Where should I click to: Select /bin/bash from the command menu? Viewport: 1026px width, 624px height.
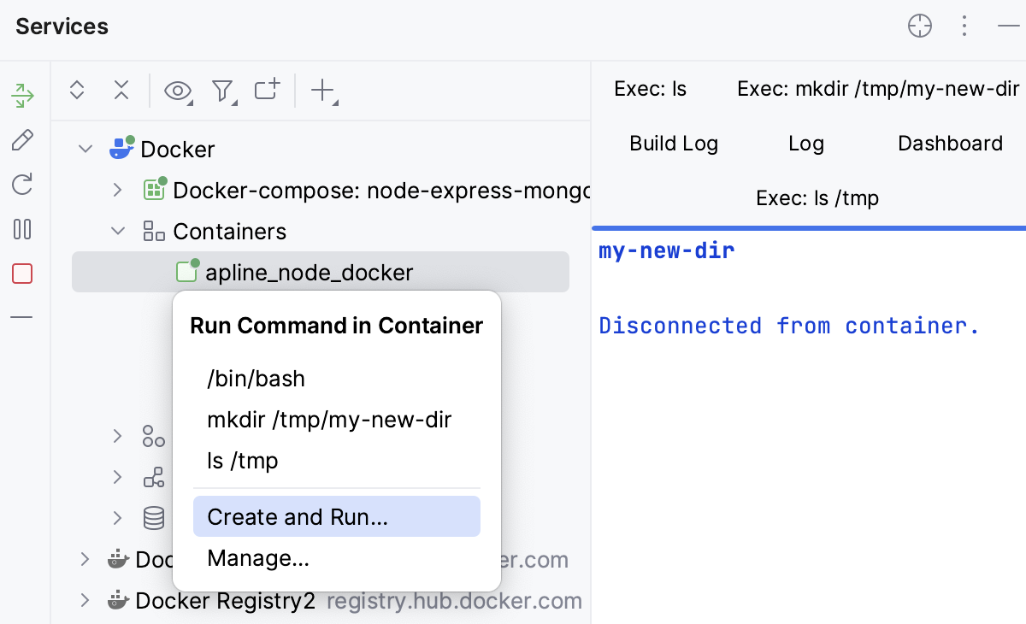[256, 378]
